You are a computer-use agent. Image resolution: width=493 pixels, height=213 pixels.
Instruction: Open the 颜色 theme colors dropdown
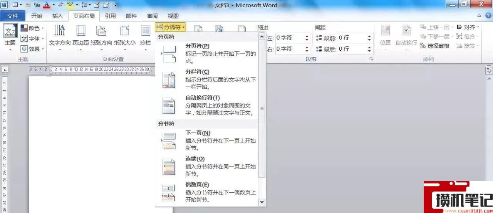click(x=32, y=28)
